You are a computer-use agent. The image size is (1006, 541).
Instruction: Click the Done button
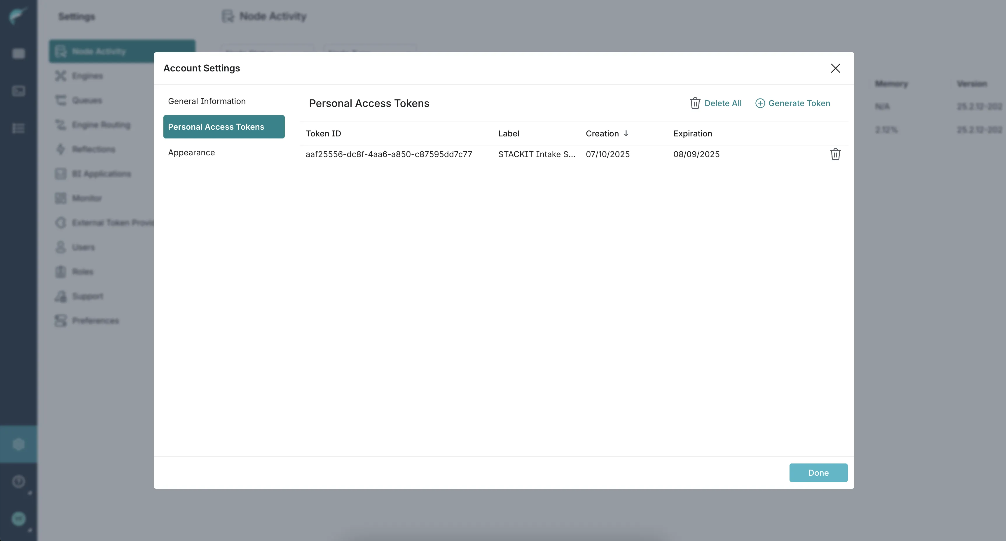click(818, 473)
